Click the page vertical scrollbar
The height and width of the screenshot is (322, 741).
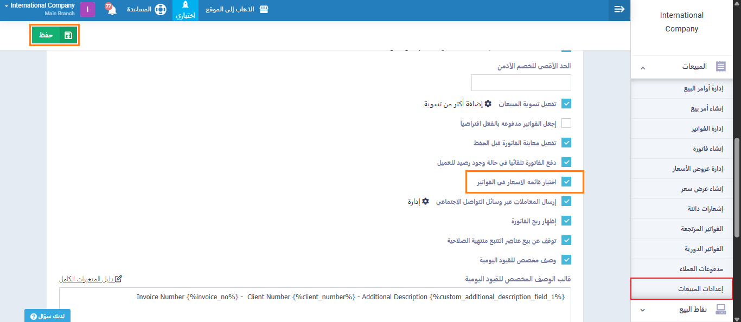pos(737,187)
